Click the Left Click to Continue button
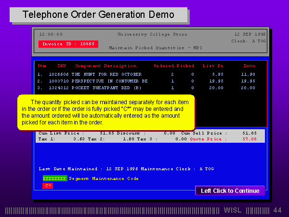 coord(230,191)
